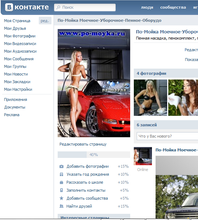Click the +15% next to Найти друзей
Viewport: 198px width, 220px height.
[123, 206]
